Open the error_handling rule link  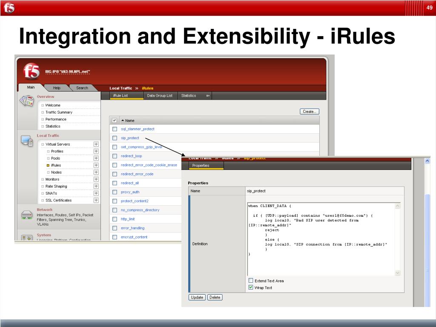tap(133, 228)
